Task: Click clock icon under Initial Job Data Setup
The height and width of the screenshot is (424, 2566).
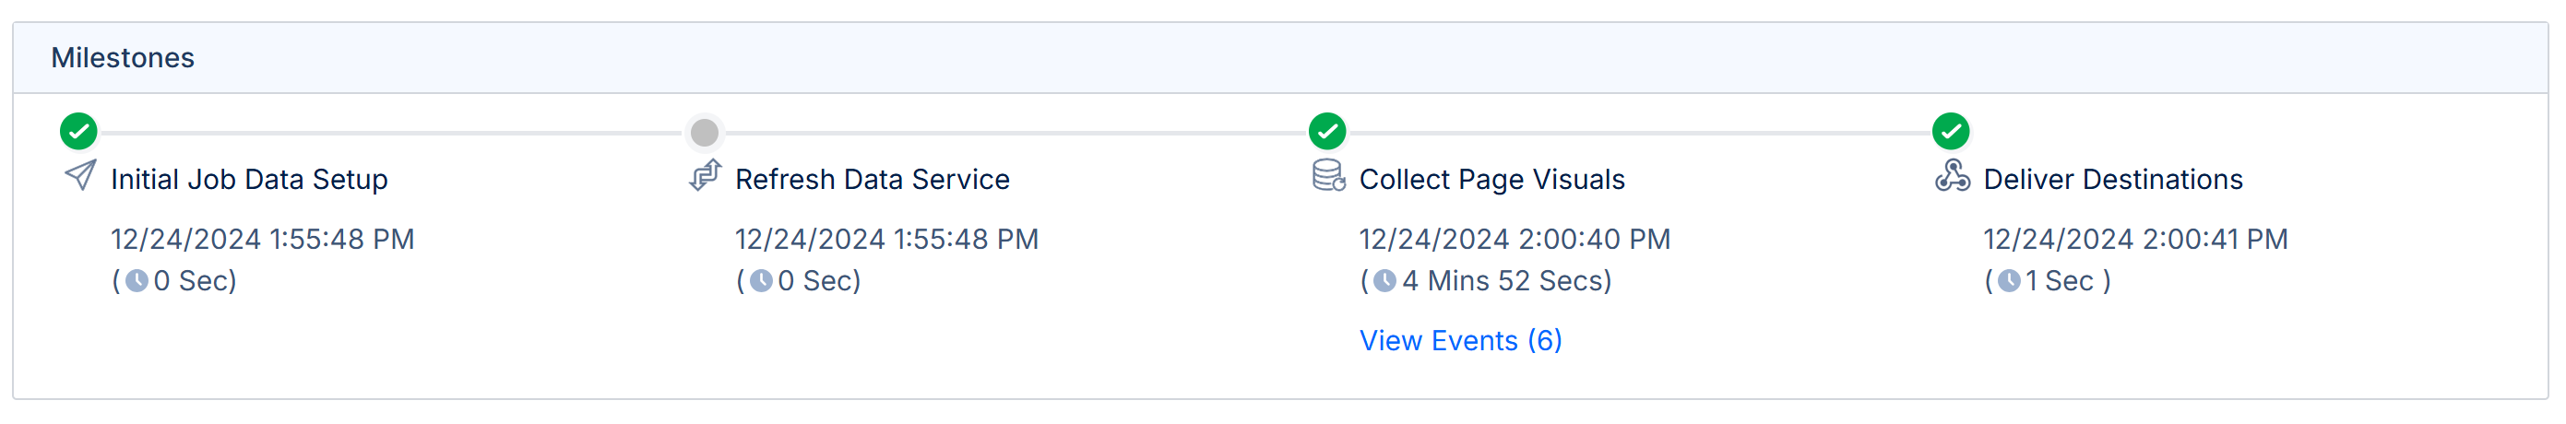Action: pyautogui.click(x=137, y=282)
